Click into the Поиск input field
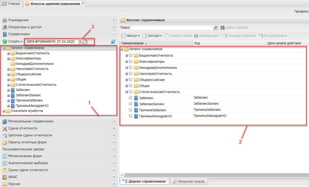Image resolution: width=309 pixels, height=187 pixels. pyautogui.click(x=172, y=28)
